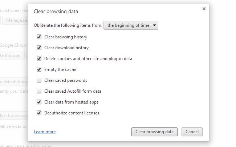The width and height of the screenshot is (236, 147).
Task: Click the 'Obliterate the following items from' label
Action: [68, 25]
